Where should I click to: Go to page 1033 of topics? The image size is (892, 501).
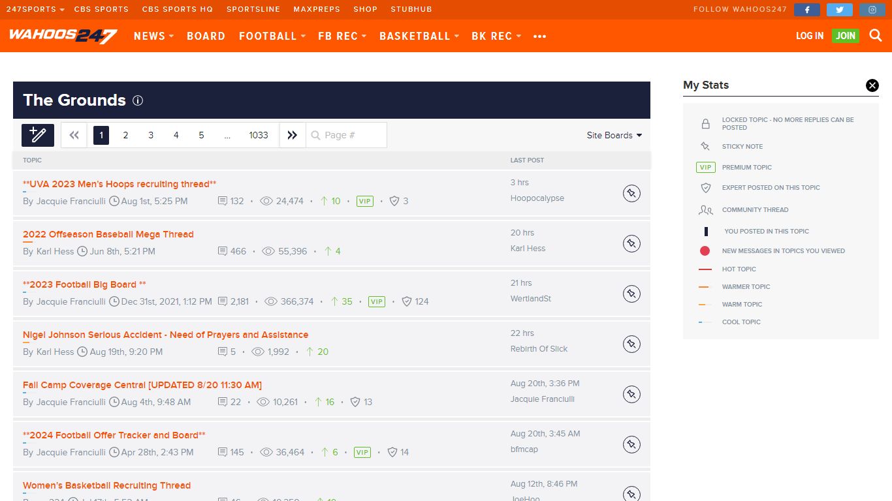click(259, 135)
